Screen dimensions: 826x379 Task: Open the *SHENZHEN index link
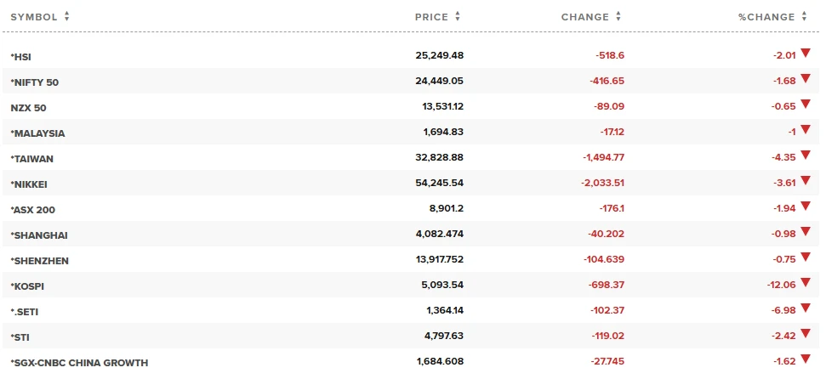38,260
